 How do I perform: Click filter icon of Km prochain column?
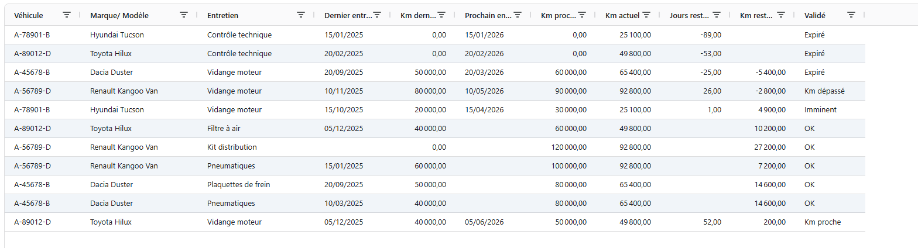[x=582, y=15]
